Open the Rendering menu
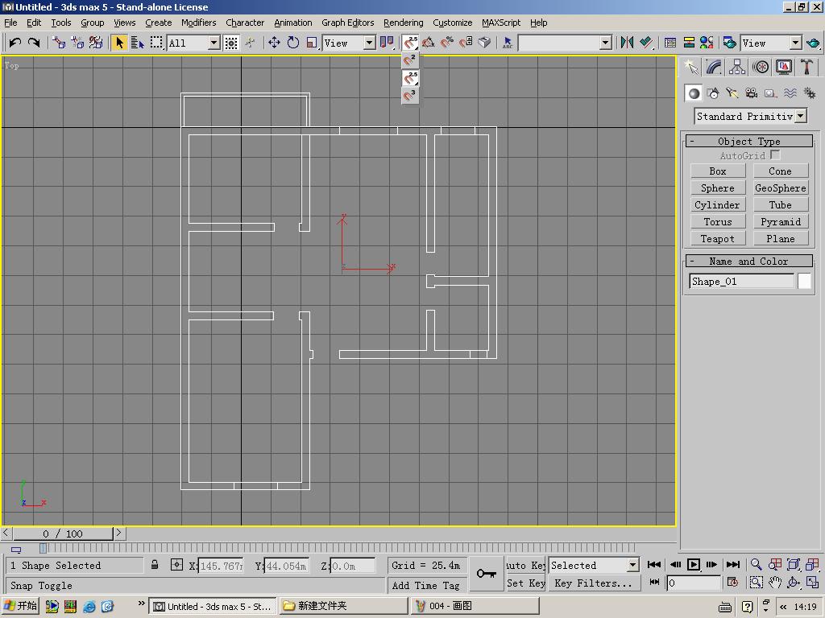Viewport: 825px width, 618px height. (403, 23)
